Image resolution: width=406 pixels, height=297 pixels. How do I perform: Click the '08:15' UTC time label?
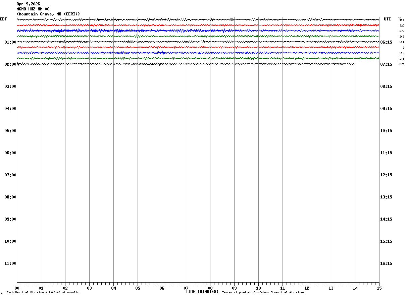(386, 86)
